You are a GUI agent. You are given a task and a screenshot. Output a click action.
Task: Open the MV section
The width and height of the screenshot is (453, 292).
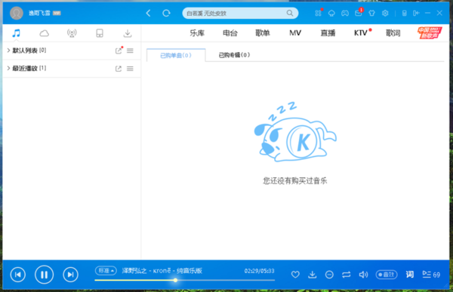[x=295, y=33]
